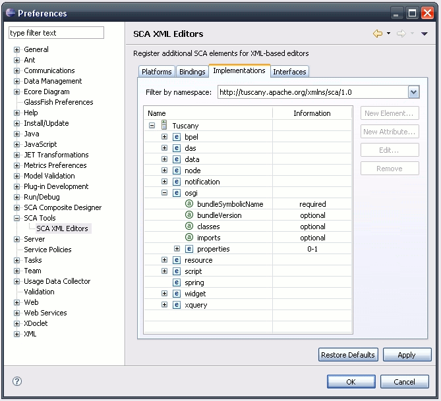The image size is (441, 401).
Task: Click the Remove button
Action: coord(390,169)
